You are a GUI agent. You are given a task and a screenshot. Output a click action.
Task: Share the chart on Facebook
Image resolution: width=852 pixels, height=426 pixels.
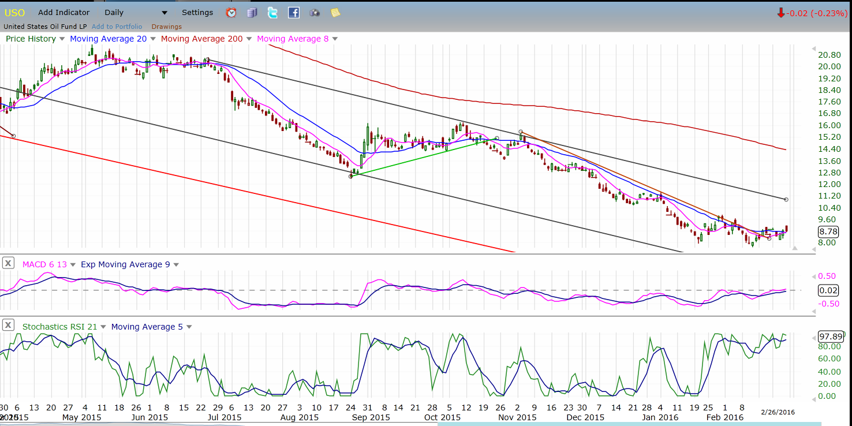[293, 13]
